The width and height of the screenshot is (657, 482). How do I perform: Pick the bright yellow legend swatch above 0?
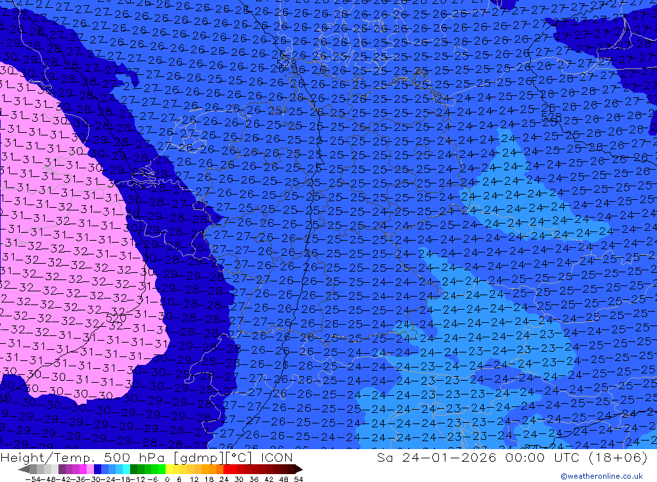[169, 469]
